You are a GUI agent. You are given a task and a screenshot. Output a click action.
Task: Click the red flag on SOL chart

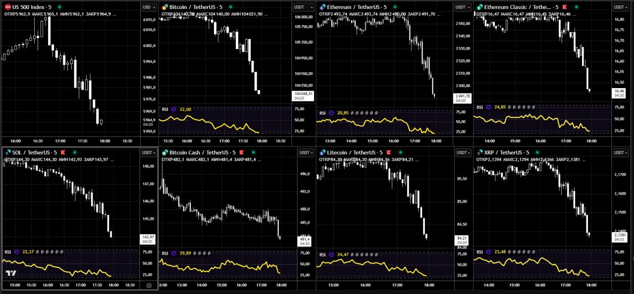(63, 152)
